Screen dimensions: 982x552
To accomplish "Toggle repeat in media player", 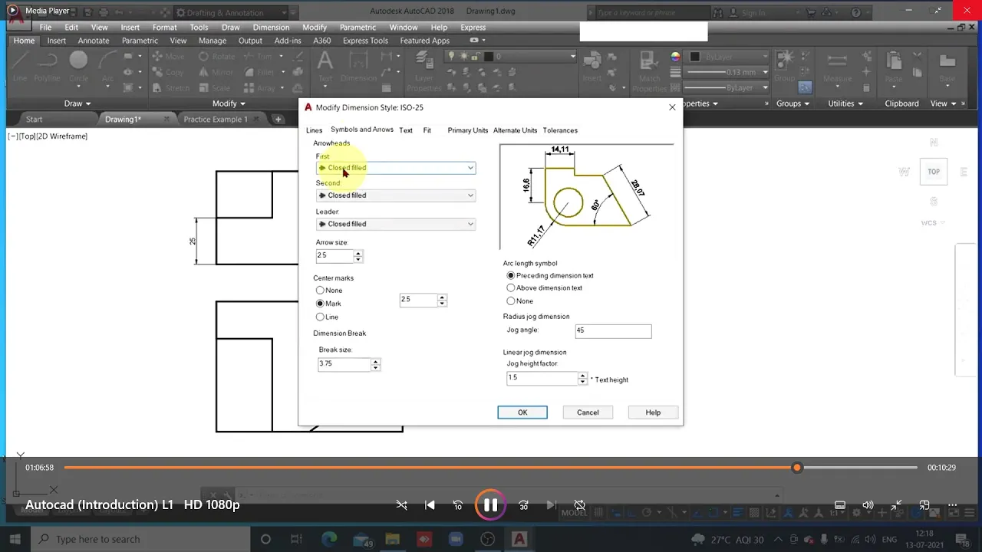I will point(580,505).
